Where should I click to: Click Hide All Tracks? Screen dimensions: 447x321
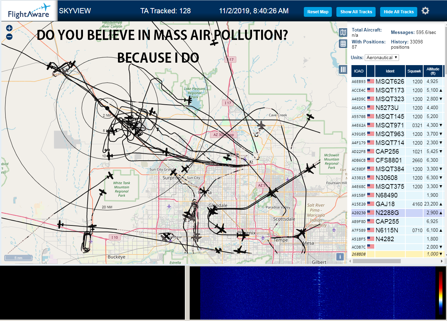[399, 12]
